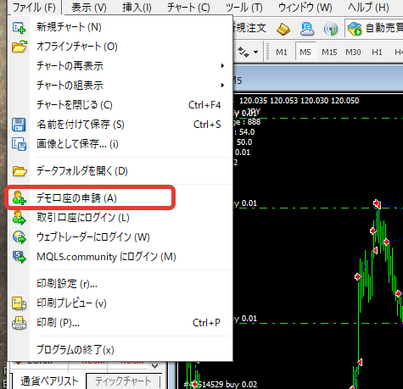Select 新規チャート (N) menu entry
Image resolution: width=403 pixels, height=389 pixels.
[120, 27]
